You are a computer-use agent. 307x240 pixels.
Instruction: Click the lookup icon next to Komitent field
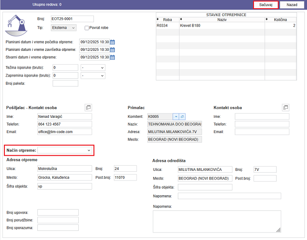(x=183, y=117)
